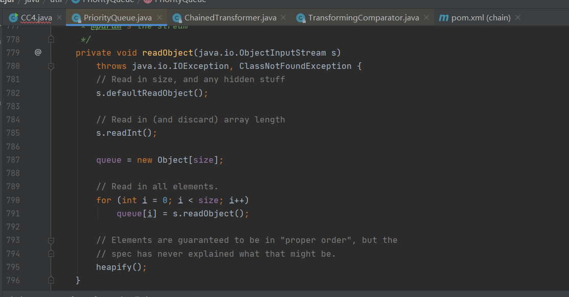Viewport: 569px width, 297px height.
Task: Click the PriorityQueue.java class icon
Action: [76, 18]
